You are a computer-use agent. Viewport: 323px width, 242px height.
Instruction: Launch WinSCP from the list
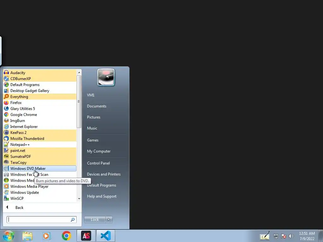tap(39, 198)
